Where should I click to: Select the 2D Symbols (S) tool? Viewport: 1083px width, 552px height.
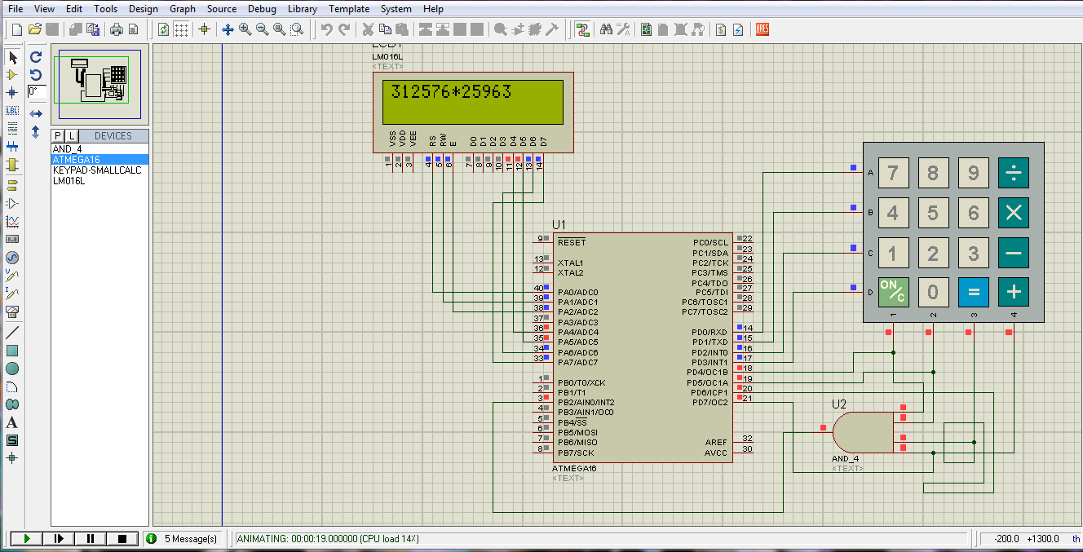point(12,440)
